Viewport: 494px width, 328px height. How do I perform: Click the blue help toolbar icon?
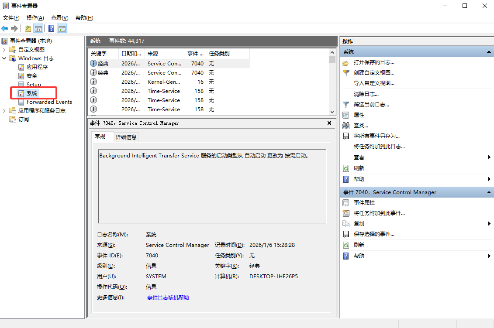52,29
